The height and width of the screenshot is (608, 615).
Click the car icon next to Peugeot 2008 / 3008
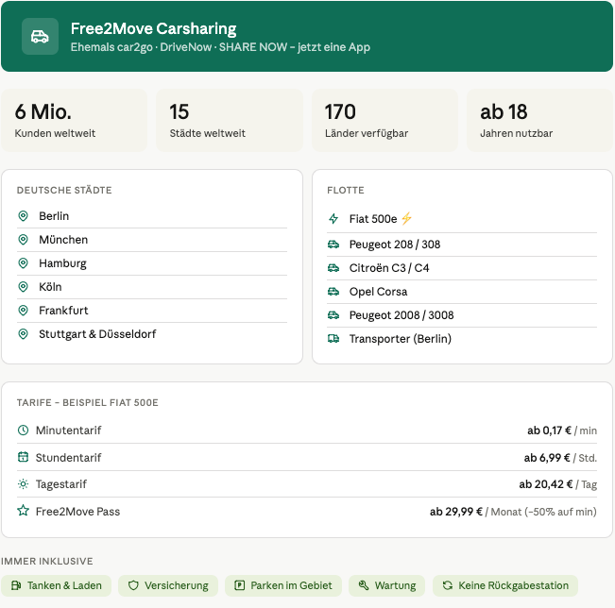pyautogui.click(x=333, y=315)
